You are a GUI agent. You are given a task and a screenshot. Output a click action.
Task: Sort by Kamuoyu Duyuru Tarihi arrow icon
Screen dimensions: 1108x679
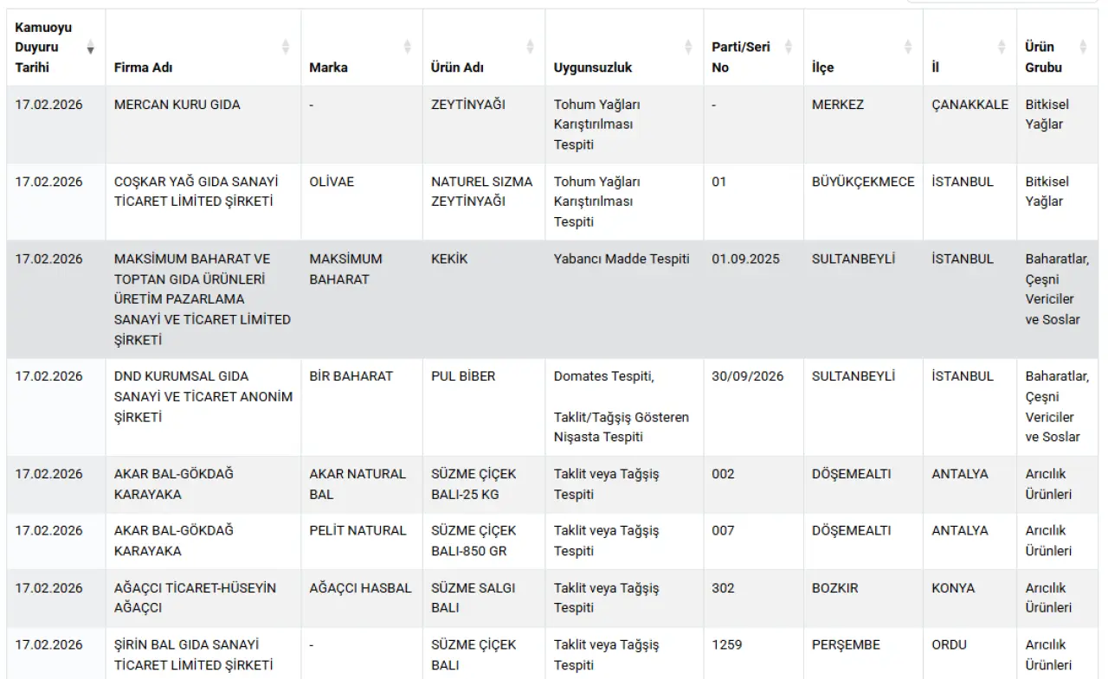click(90, 48)
